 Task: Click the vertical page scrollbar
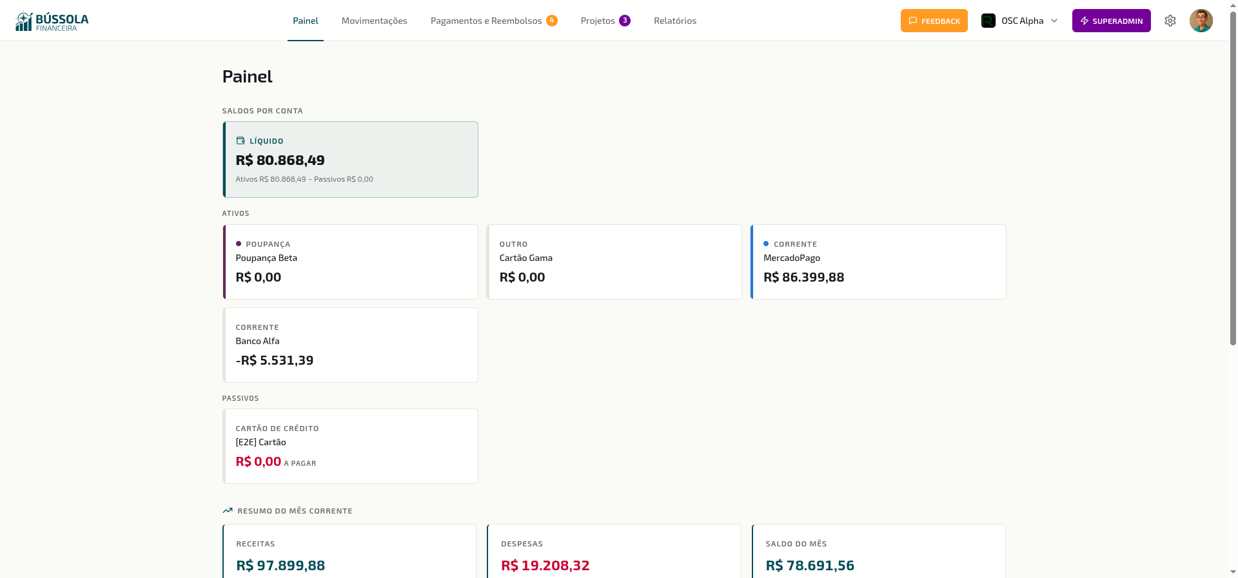tap(1233, 178)
